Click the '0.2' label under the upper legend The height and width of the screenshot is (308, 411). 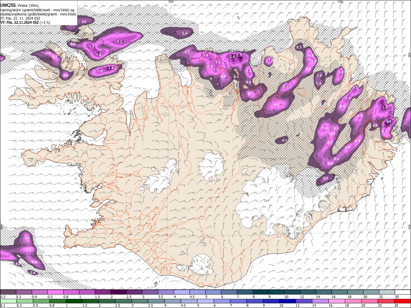(2, 297)
